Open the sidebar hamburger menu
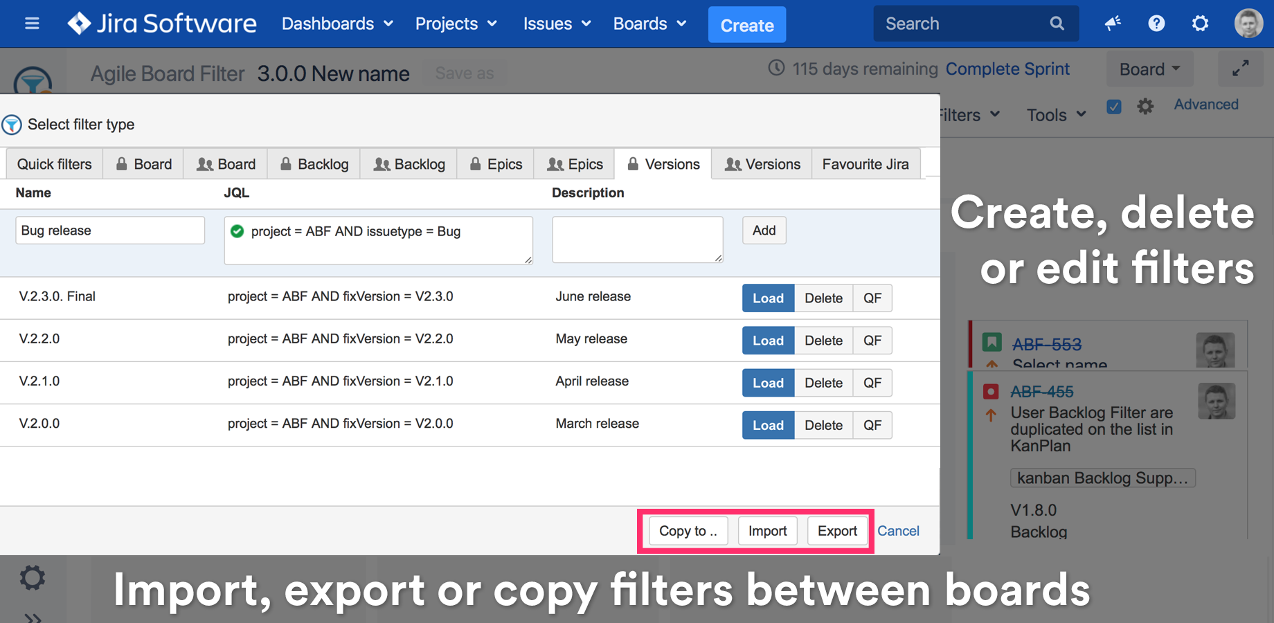The width and height of the screenshot is (1274, 623). click(x=32, y=23)
